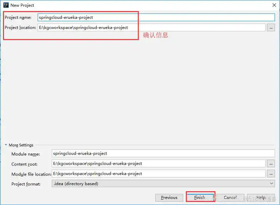Screen dimensions: 280x205
Task: Focus the Module file location field
Action: pos(159,174)
